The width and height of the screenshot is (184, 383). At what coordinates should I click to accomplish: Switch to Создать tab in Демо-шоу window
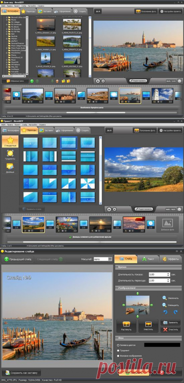coord(81,11)
